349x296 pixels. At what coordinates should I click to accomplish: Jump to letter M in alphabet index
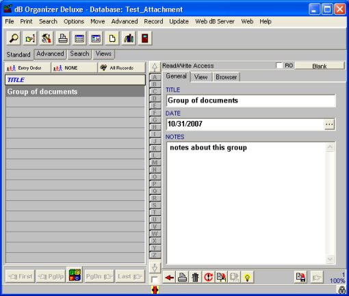(155, 163)
